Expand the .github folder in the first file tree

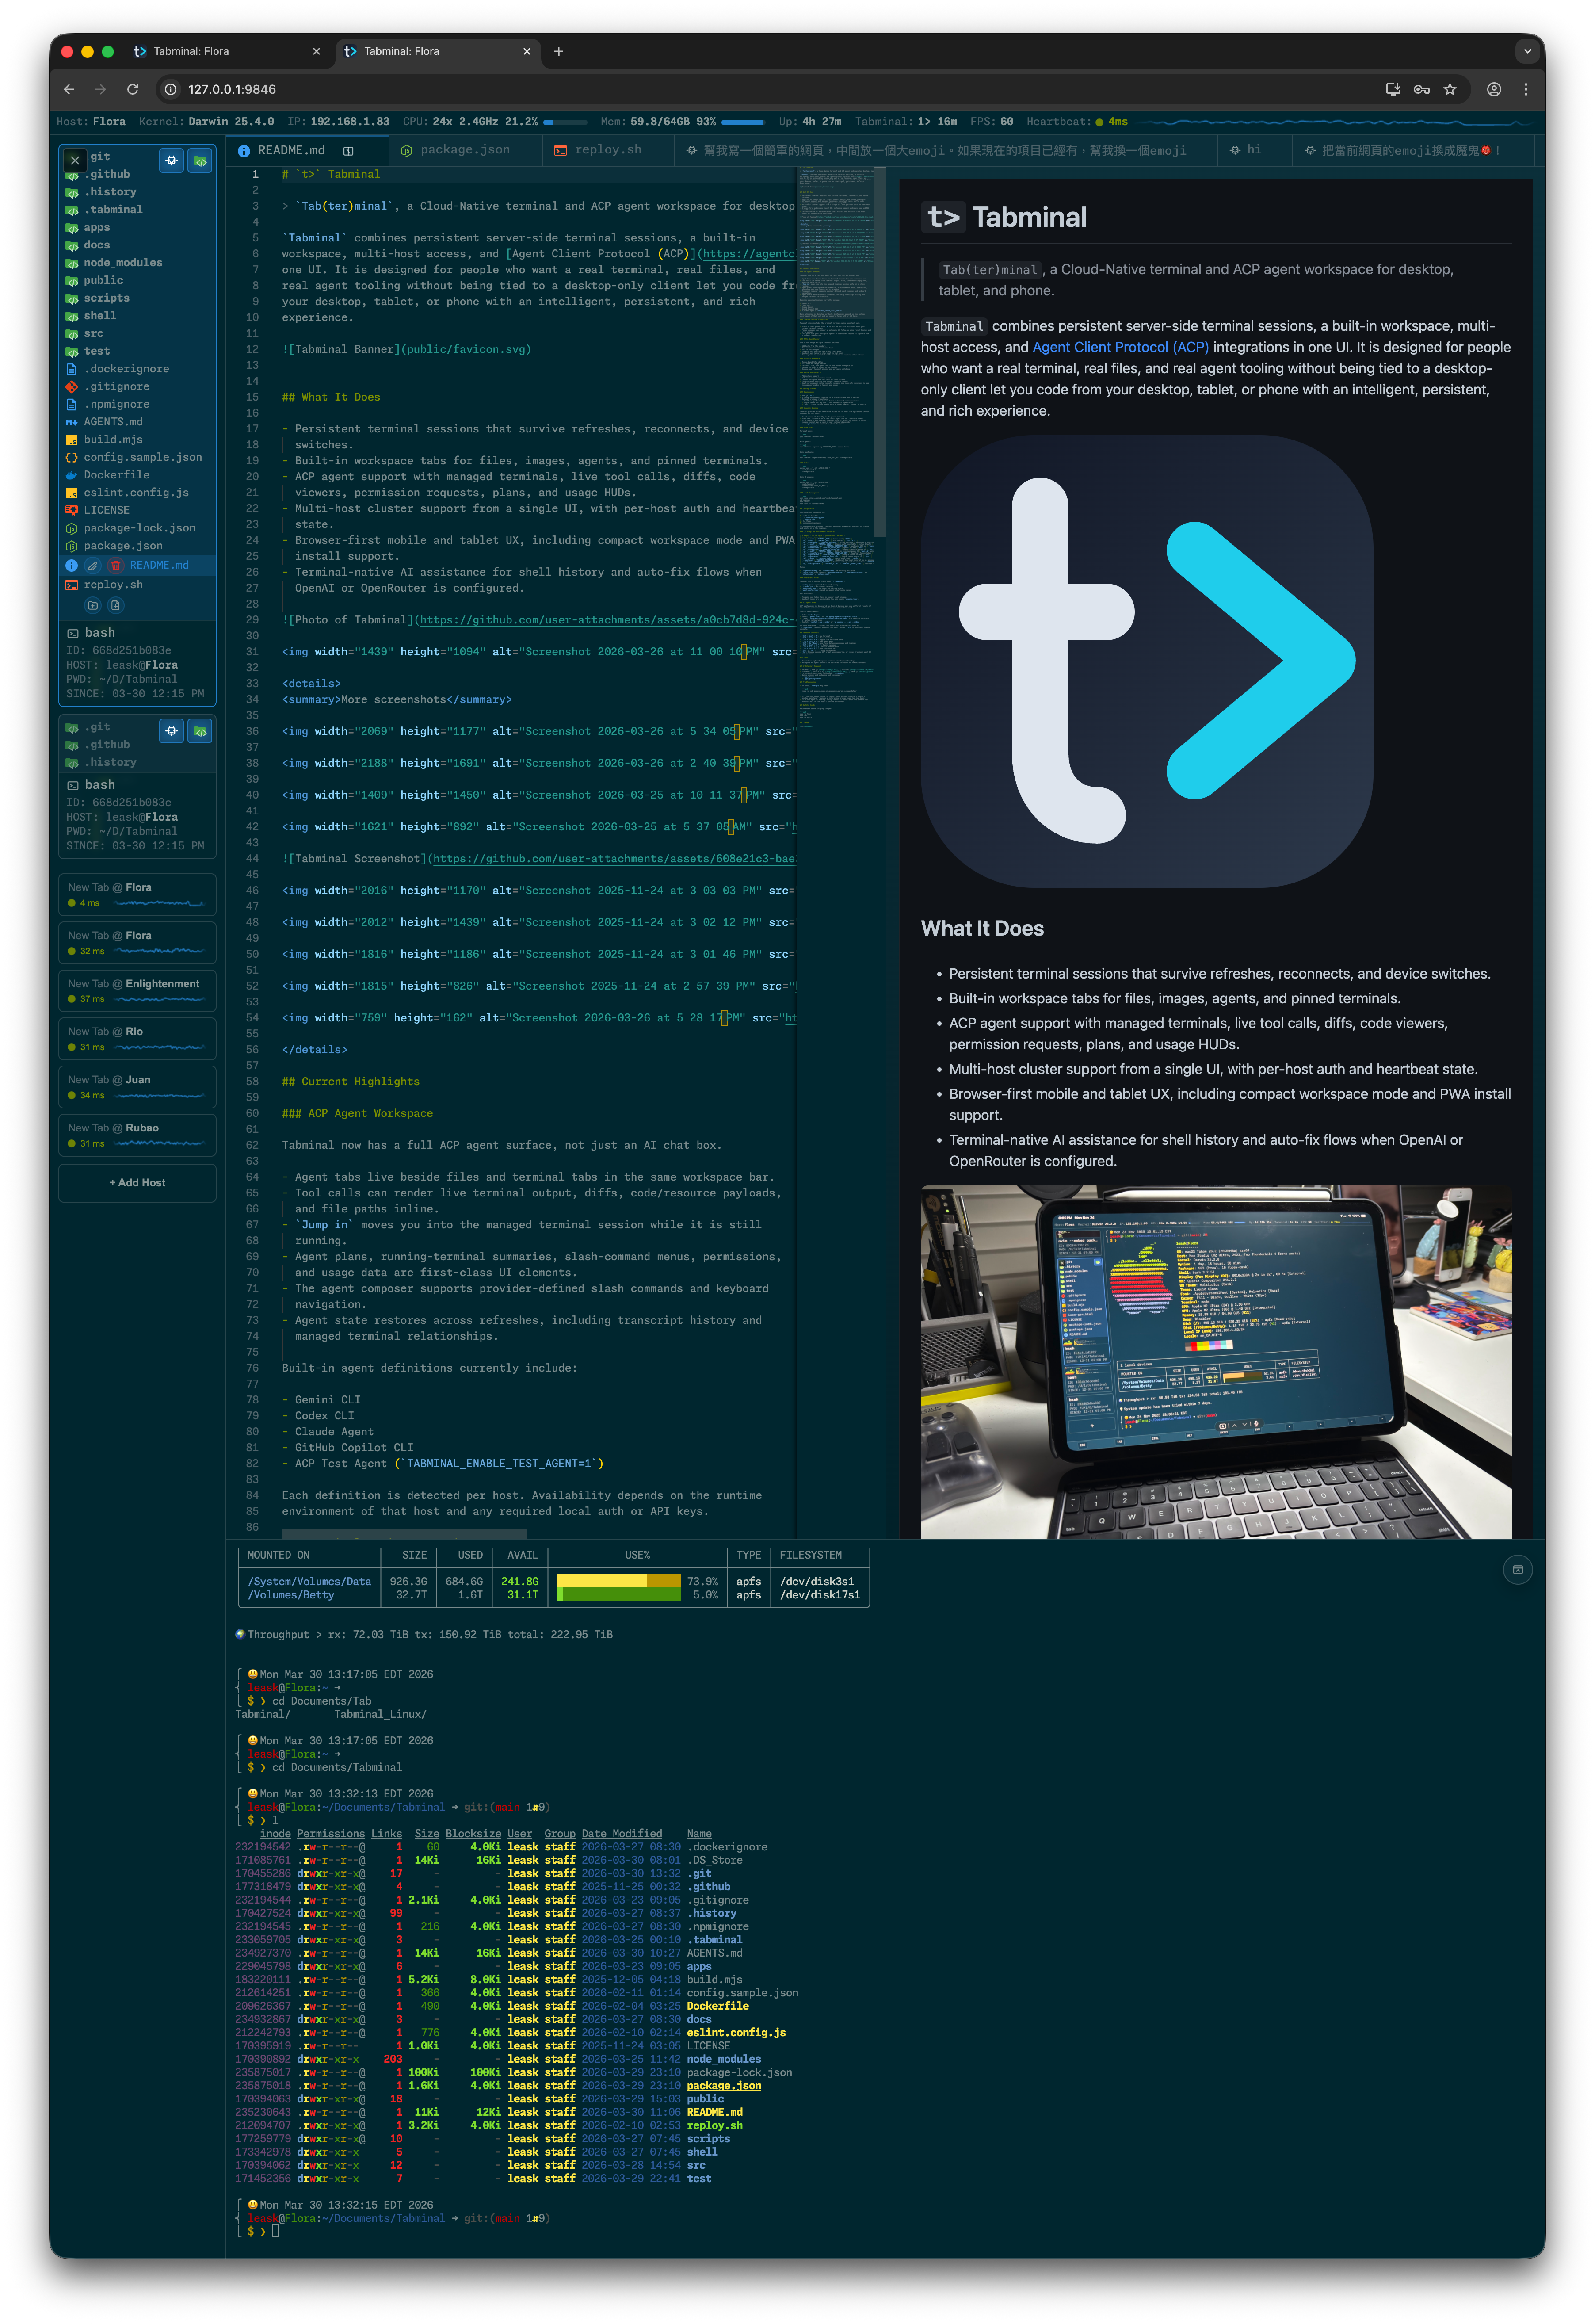tap(138, 174)
